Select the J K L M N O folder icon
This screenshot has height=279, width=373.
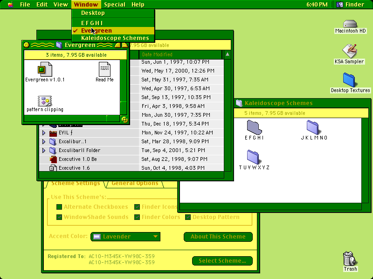(313, 127)
